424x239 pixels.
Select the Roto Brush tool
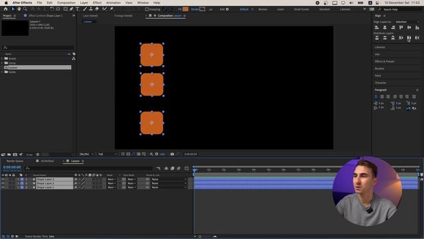105,9
